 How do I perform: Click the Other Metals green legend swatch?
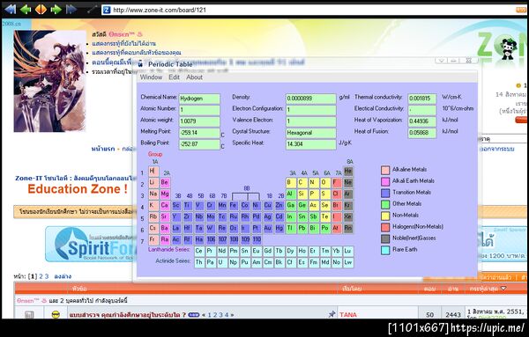[x=385, y=204]
